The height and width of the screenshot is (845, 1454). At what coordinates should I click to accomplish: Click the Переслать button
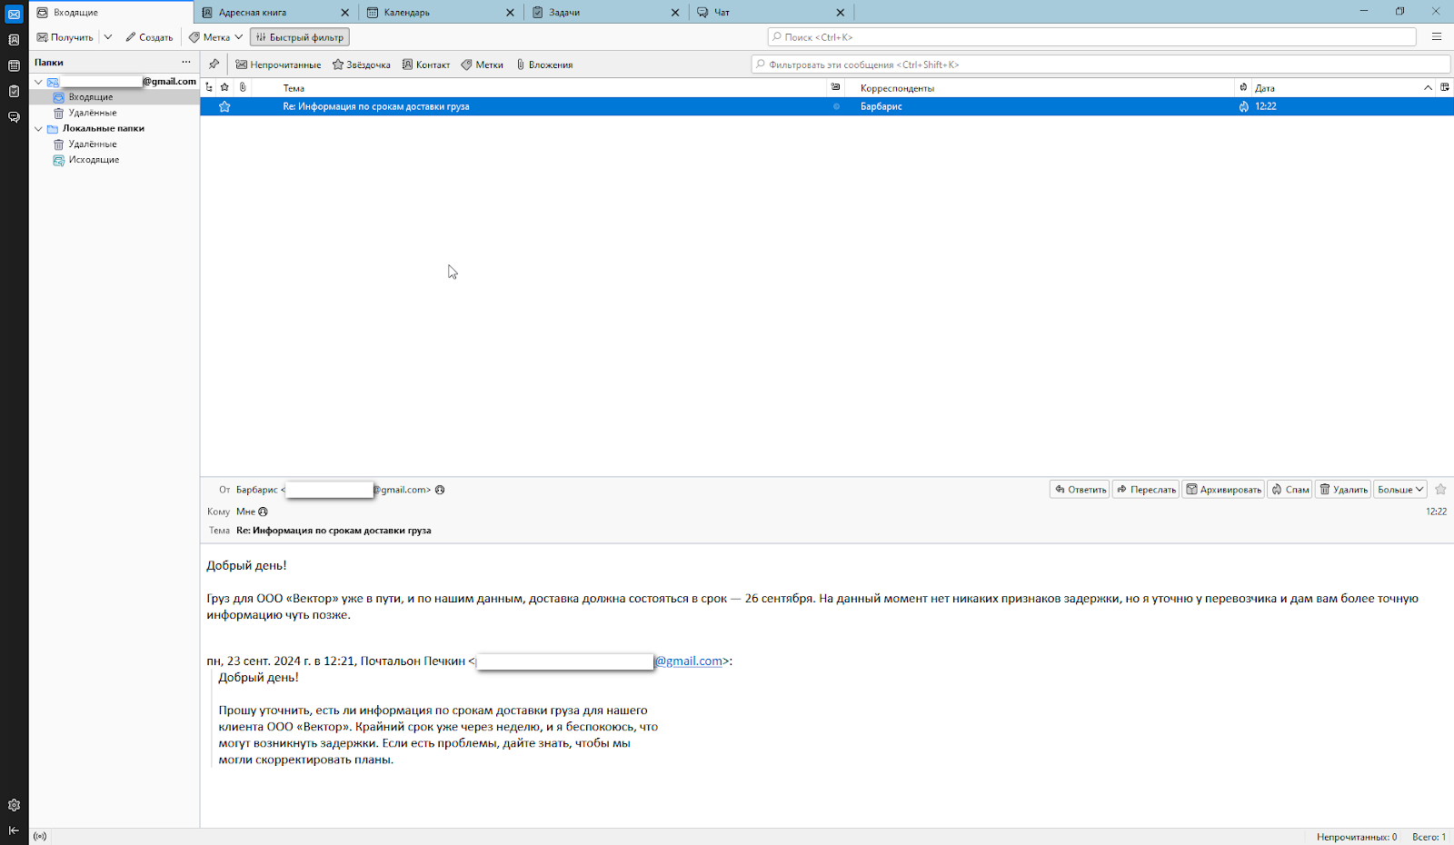pyautogui.click(x=1146, y=490)
